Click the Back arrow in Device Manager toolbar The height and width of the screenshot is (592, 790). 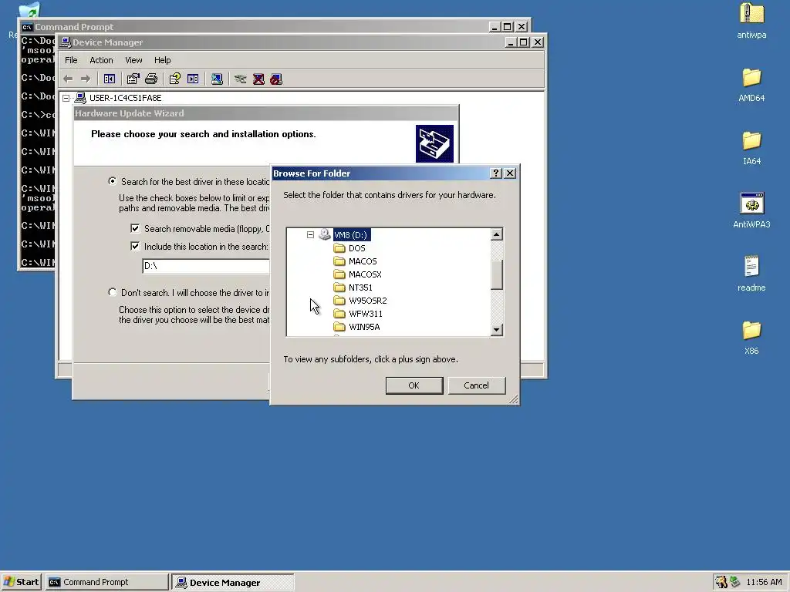coord(69,79)
